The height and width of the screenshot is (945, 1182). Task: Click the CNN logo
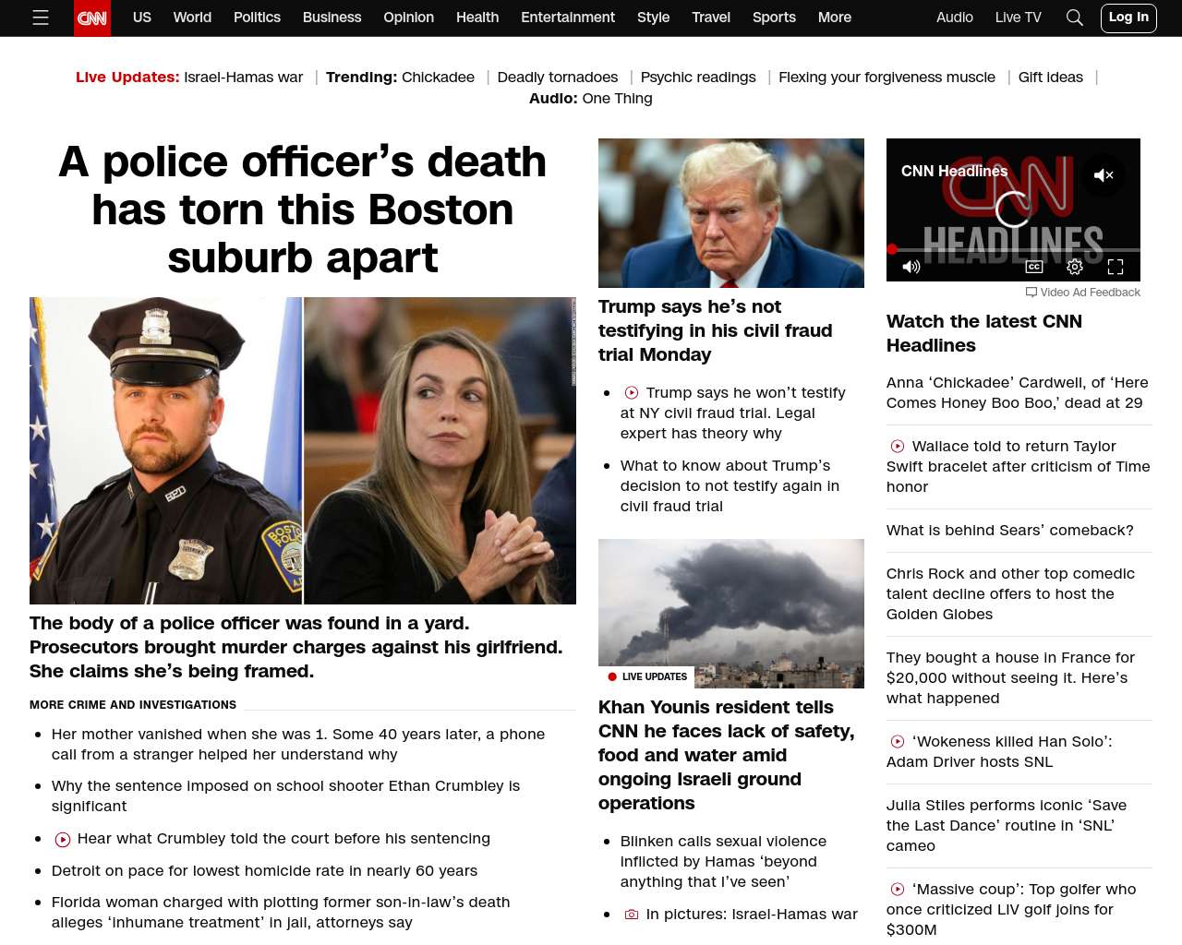[x=92, y=18]
